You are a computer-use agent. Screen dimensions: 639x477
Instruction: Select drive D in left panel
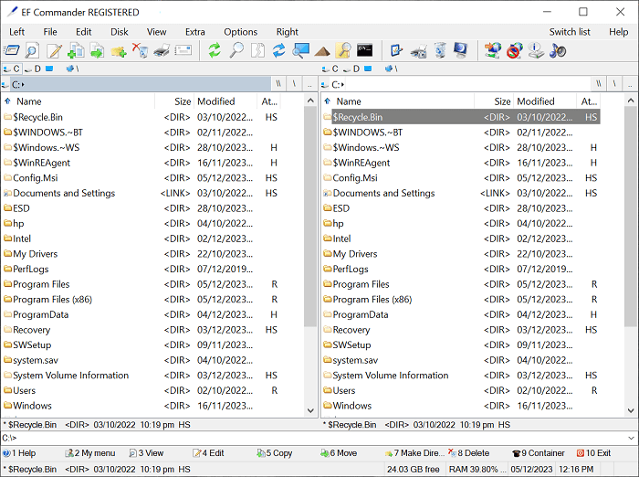33,69
